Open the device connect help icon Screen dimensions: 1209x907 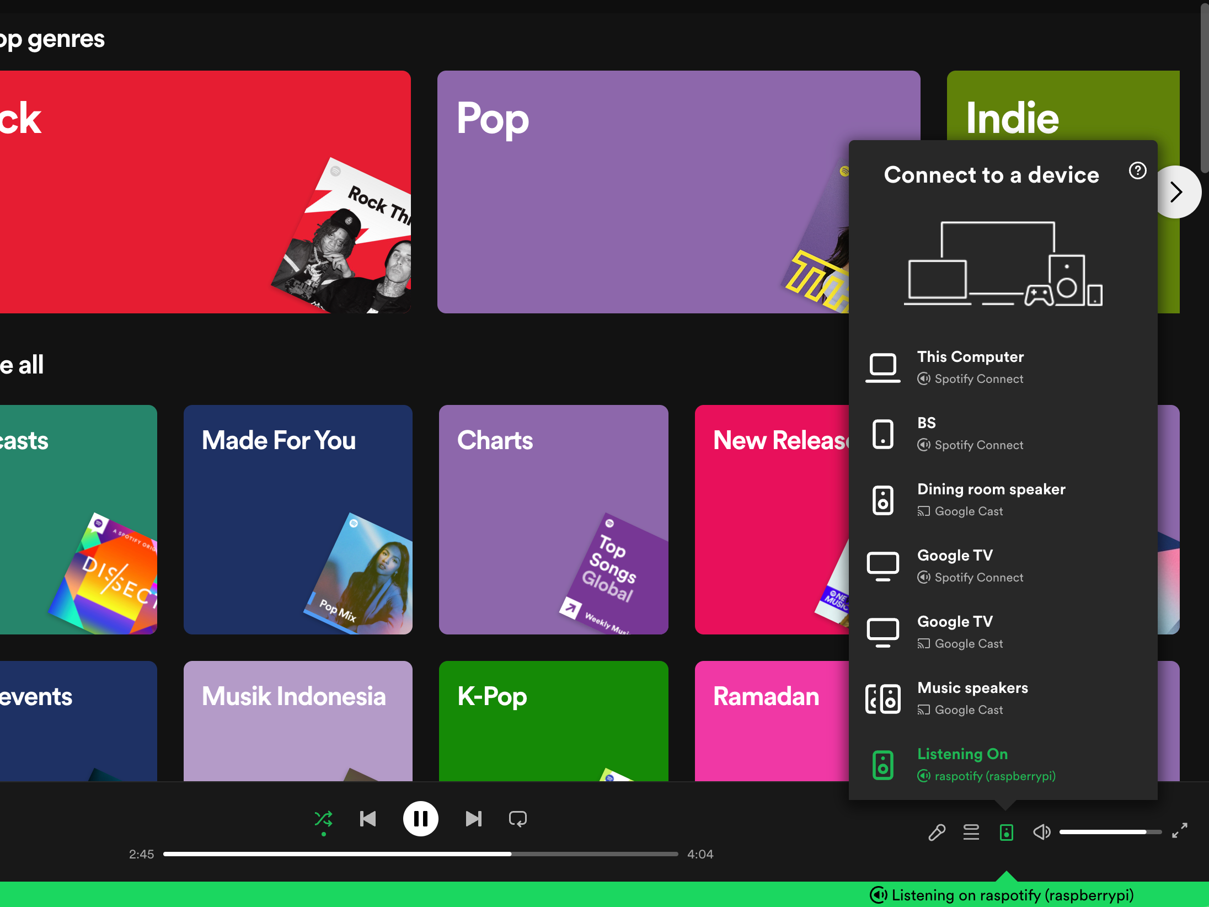click(1137, 170)
